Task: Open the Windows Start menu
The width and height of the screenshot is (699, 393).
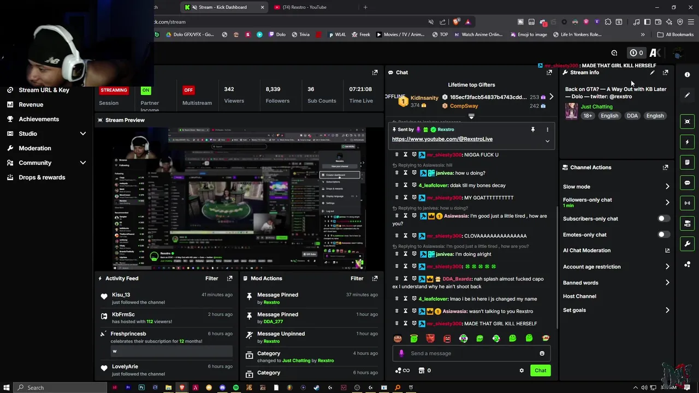Action: (6, 388)
